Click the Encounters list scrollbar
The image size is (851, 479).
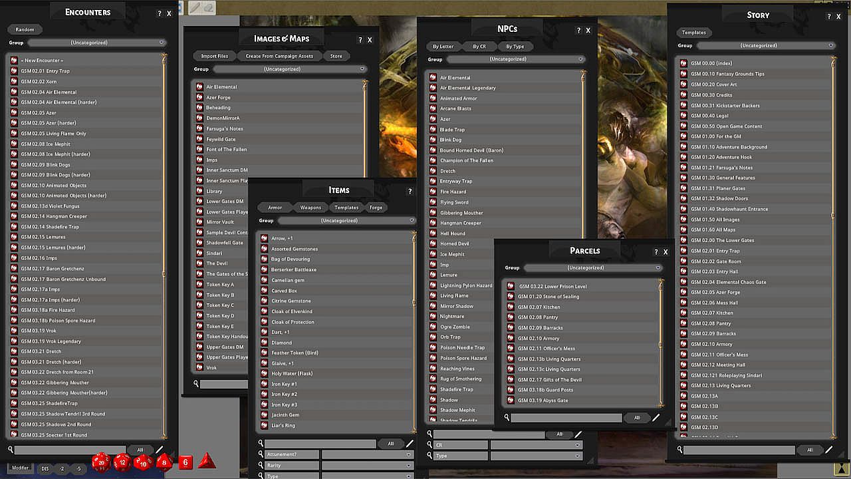[x=164, y=246]
